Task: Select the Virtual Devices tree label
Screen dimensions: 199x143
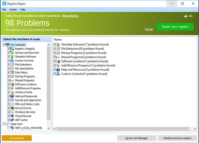Action: [x=23, y=116]
